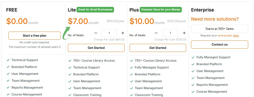
Task: Contact us about Enterprise plan
Action: (220, 45)
